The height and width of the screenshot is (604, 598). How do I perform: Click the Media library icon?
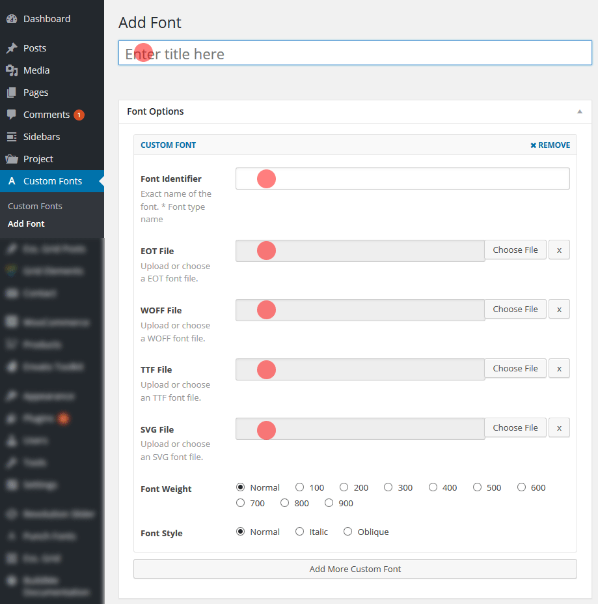(x=12, y=70)
